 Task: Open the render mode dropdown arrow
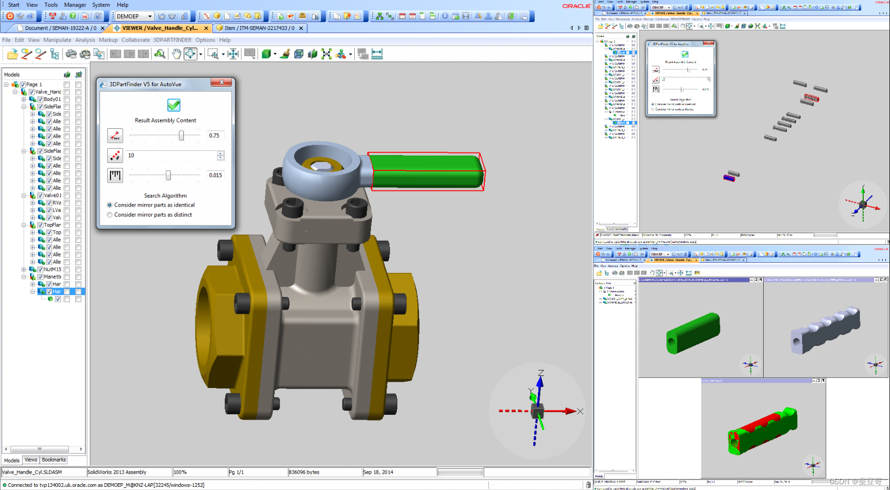click(275, 54)
